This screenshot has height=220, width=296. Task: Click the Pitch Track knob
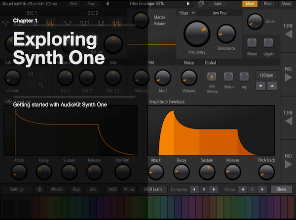click(266, 172)
